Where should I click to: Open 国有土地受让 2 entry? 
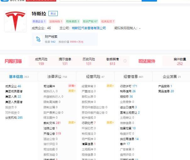[130, 113]
